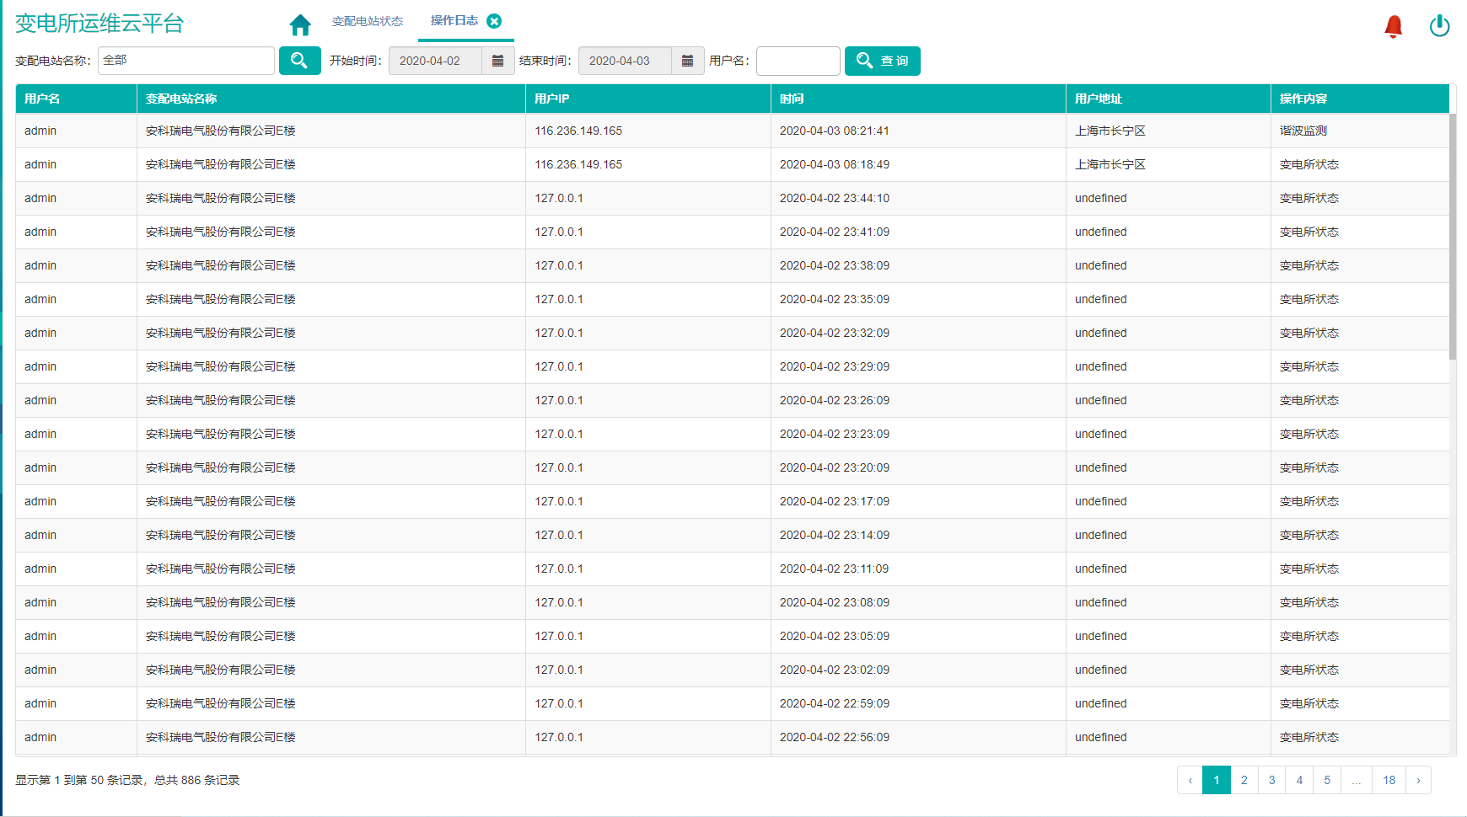Select page 1 in pagination
Screen dimensions: 1467x817
tap(1217, 780)
